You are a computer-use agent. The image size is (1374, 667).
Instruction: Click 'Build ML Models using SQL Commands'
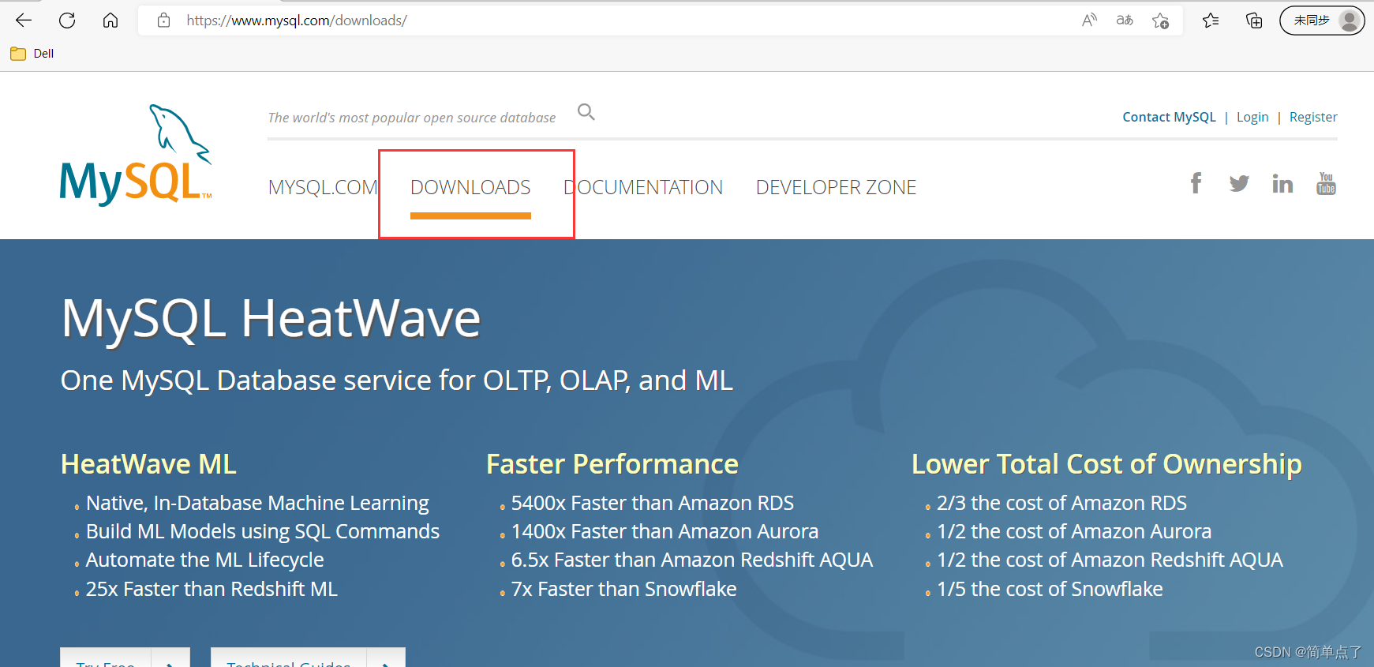click(x=263, y=531)
